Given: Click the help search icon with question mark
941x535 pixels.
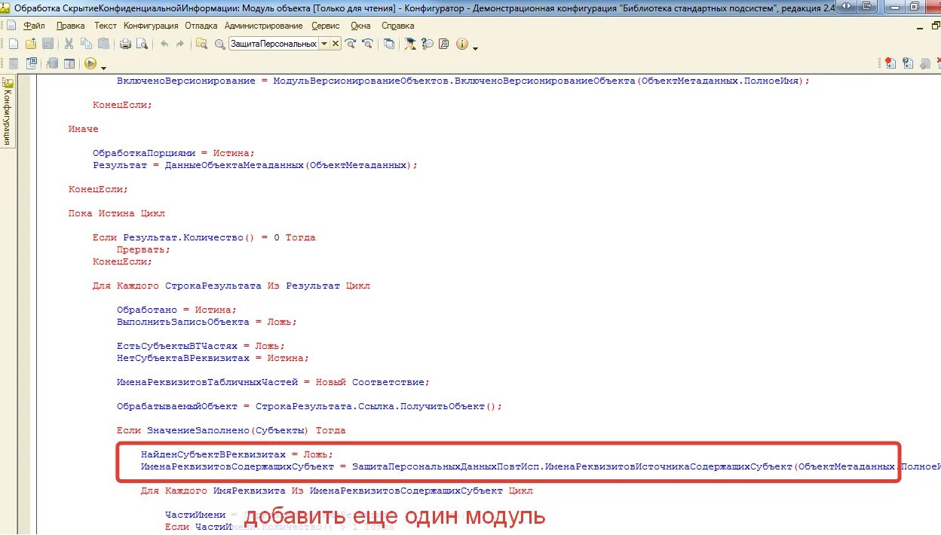Looking at the screenshot, I should click(428, 44).
